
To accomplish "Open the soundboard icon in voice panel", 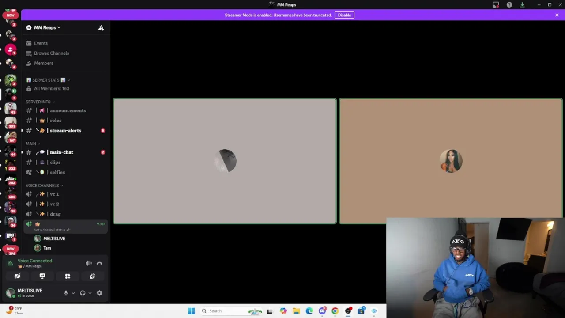I will 93,276.
